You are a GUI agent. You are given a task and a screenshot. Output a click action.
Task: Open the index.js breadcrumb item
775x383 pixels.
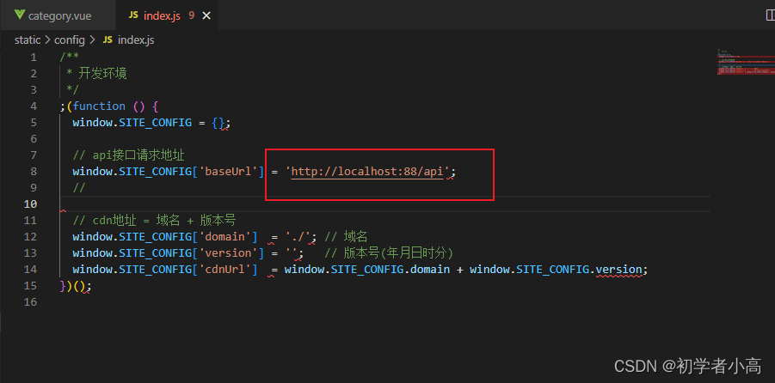[x=136, y=40]
